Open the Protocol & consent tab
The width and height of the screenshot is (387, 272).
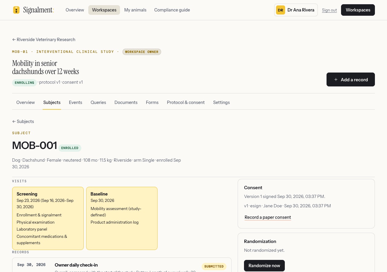186,102
